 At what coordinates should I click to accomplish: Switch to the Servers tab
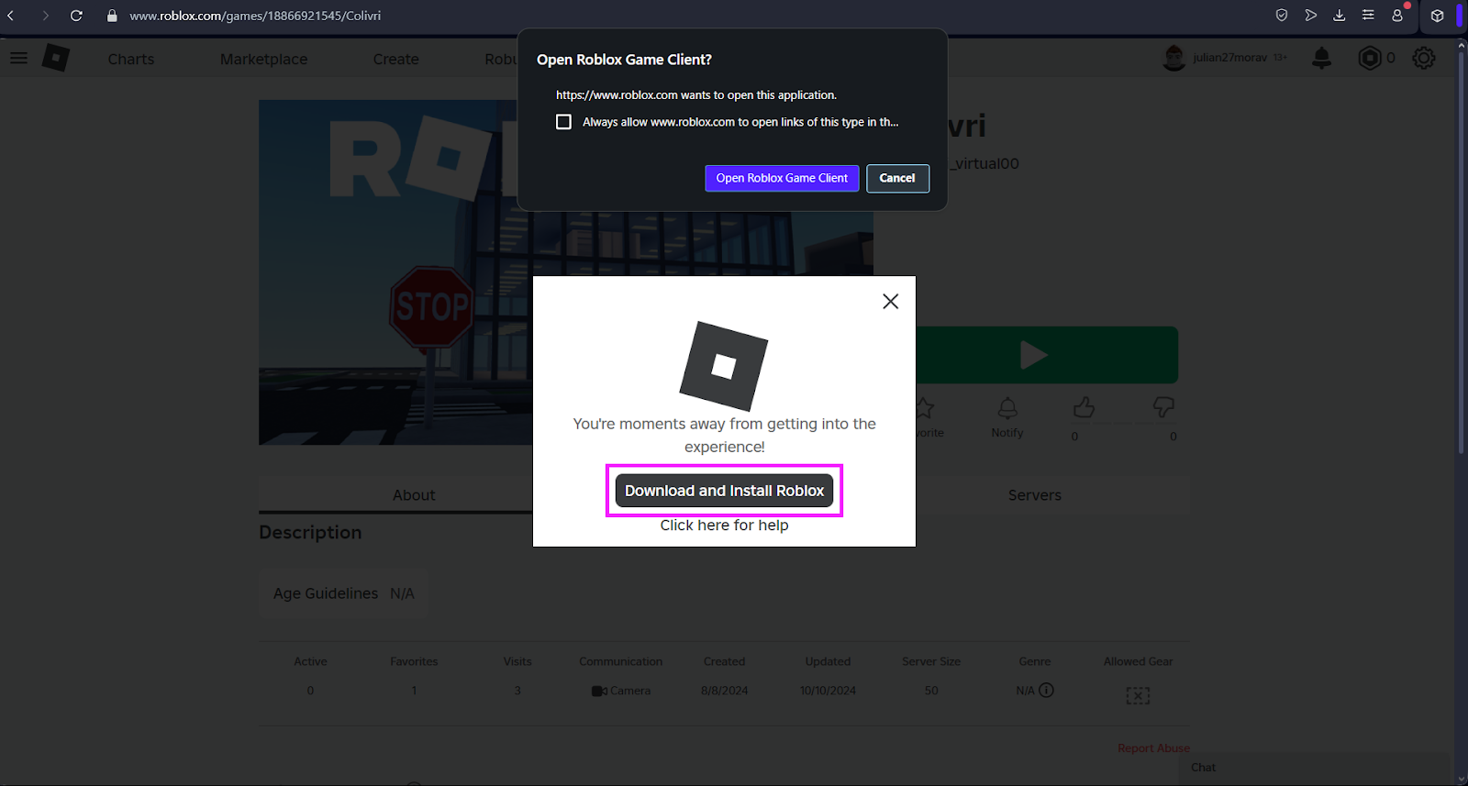point(1035,495)
